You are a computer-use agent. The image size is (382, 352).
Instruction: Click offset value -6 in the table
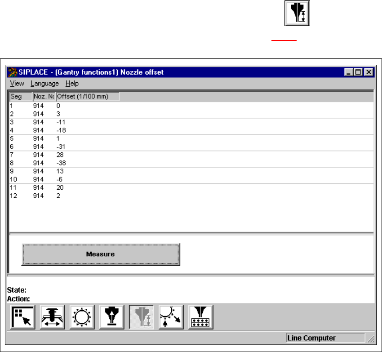pos(59,179)
